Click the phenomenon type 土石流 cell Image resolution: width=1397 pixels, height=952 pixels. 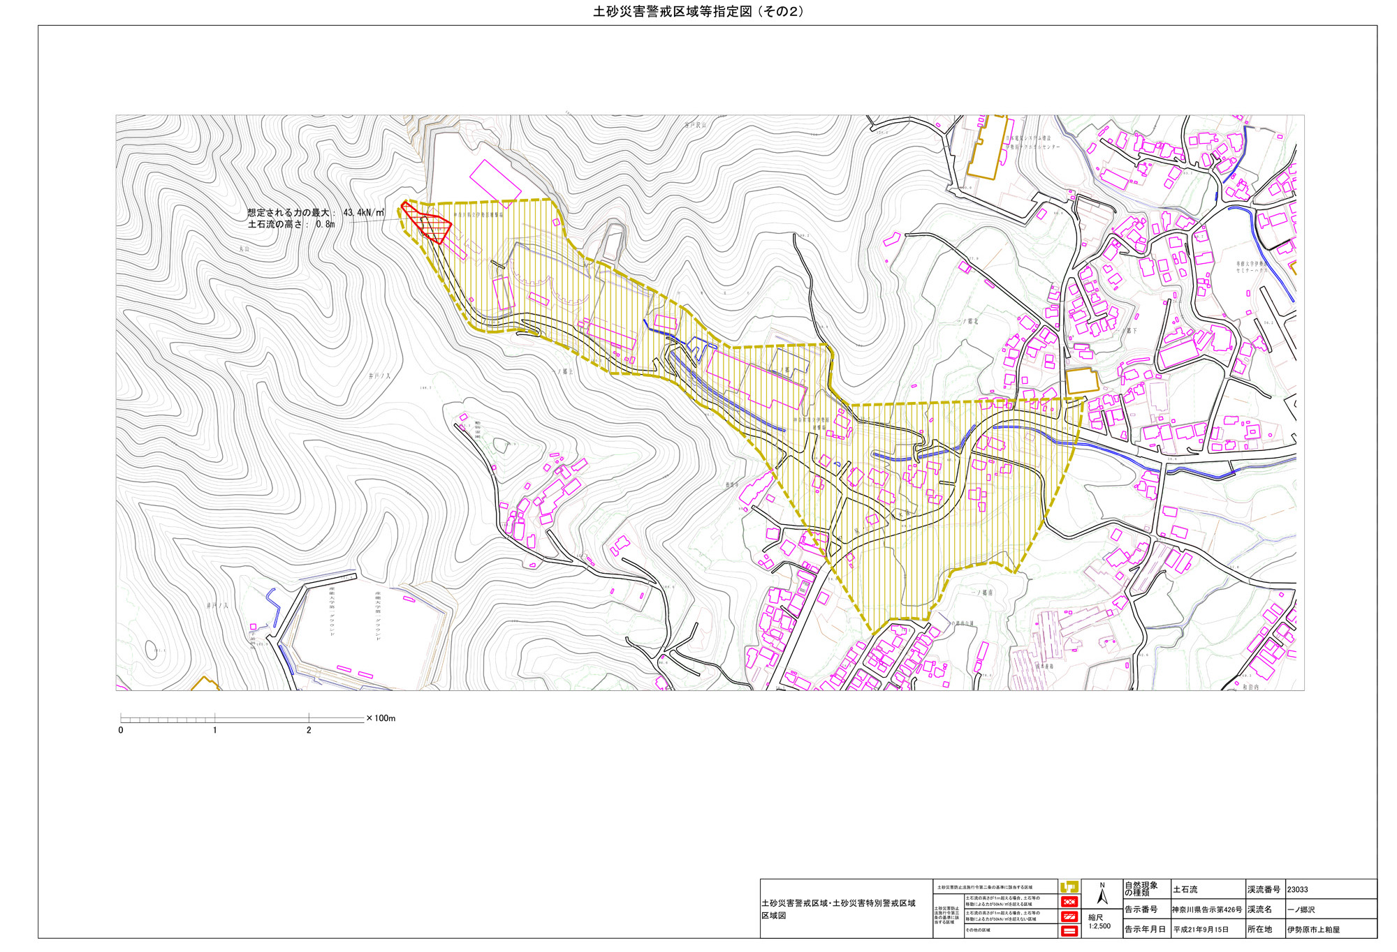click(x=1185, y=890)
